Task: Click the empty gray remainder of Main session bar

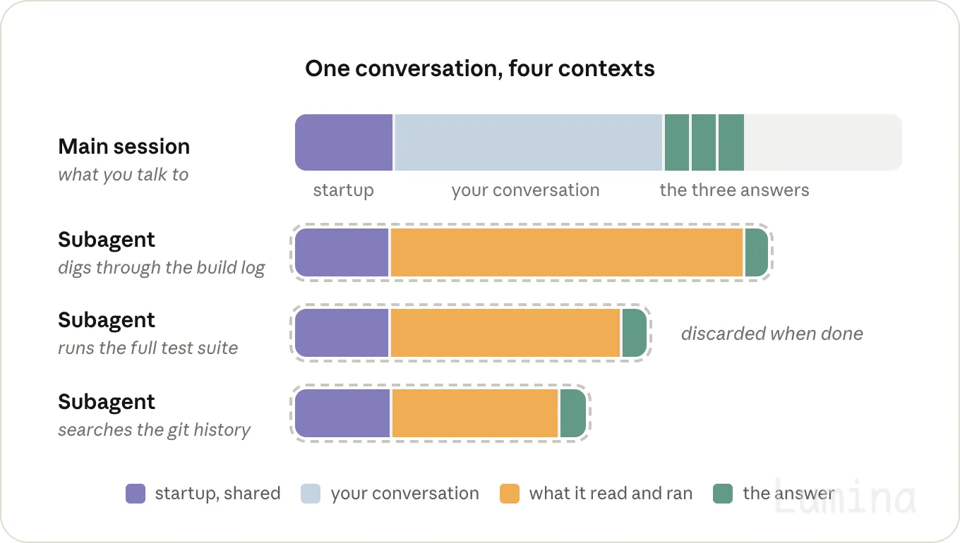Action: point(823,142)
